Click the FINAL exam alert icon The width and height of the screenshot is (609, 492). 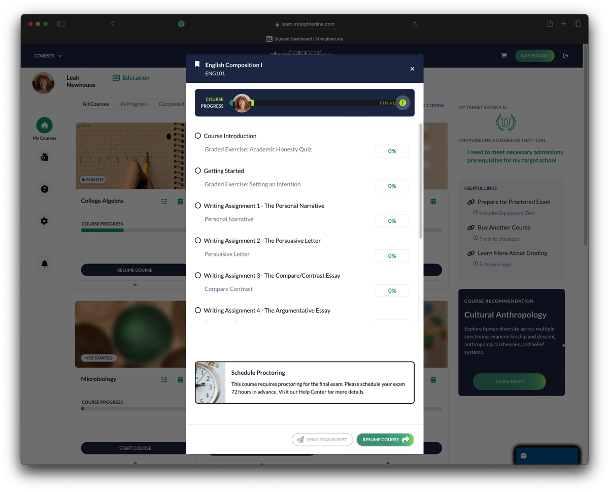[402, 103]
